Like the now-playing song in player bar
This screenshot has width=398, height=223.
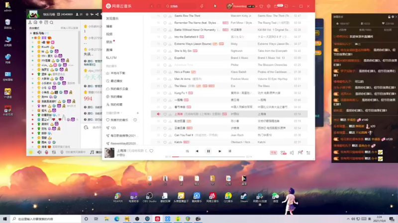(x=151, y=151)
